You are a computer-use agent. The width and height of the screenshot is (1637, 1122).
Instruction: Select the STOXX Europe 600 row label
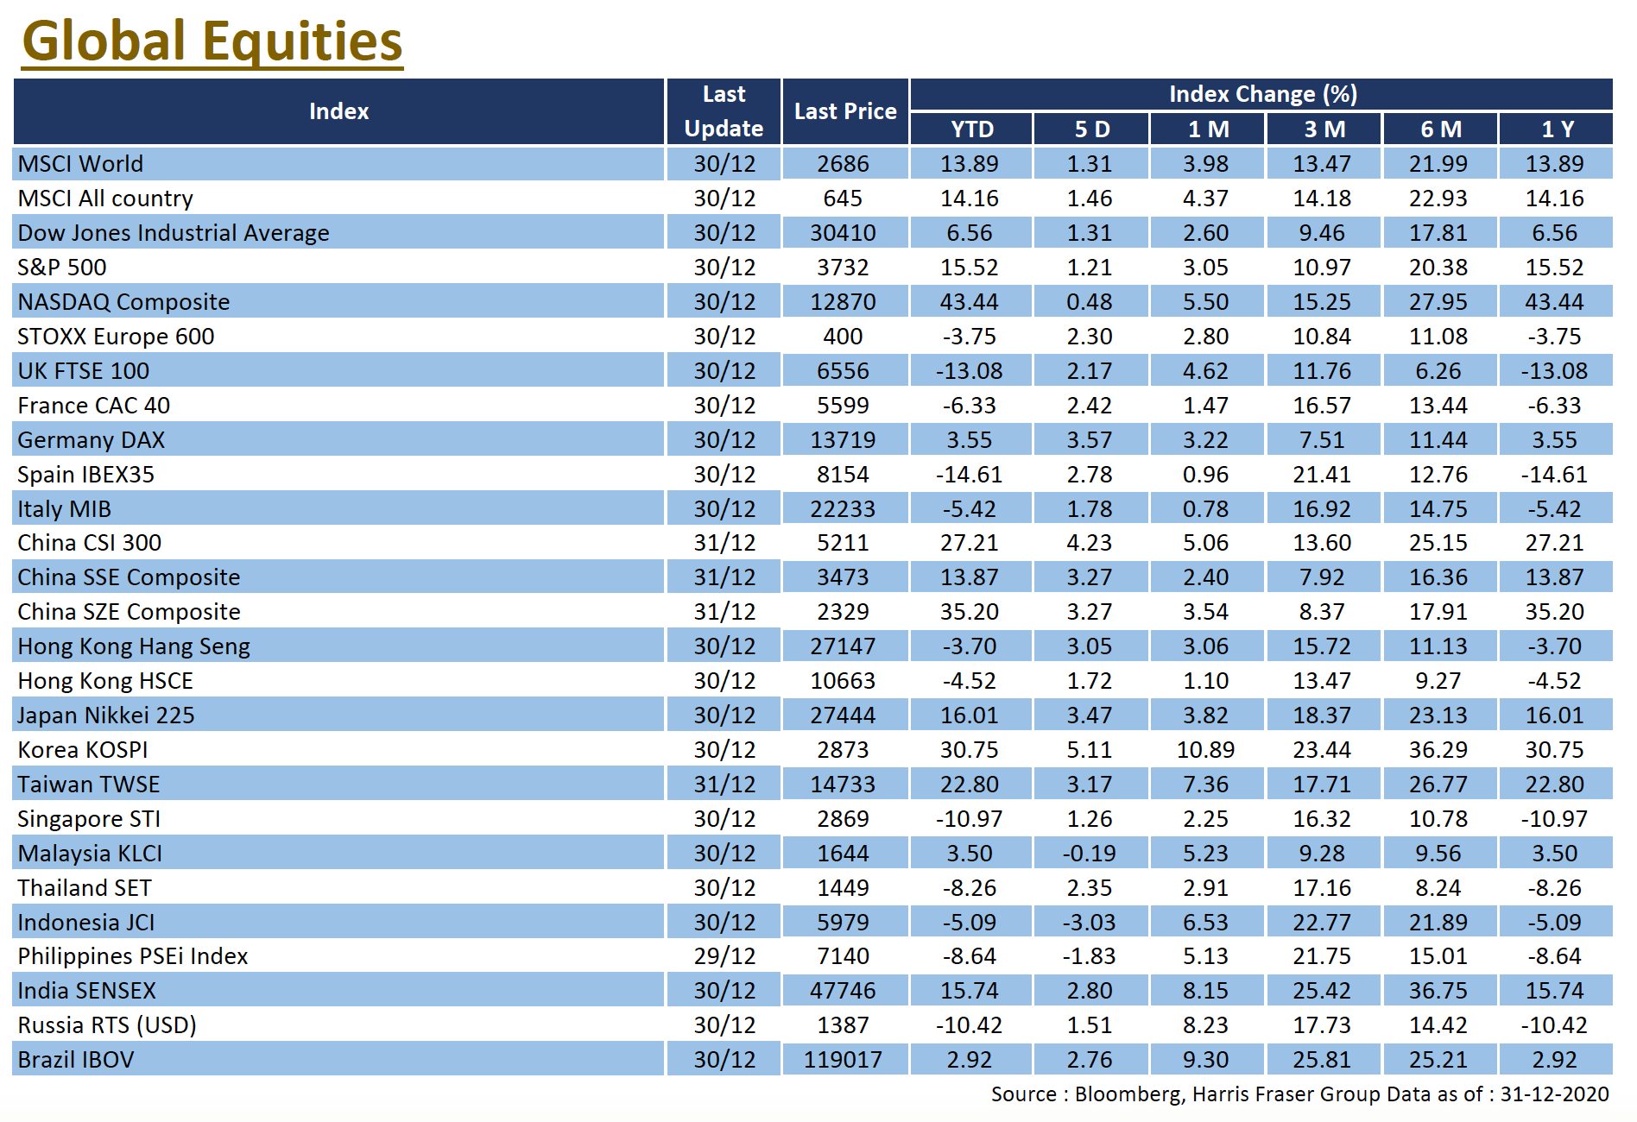tap(116, 337)
